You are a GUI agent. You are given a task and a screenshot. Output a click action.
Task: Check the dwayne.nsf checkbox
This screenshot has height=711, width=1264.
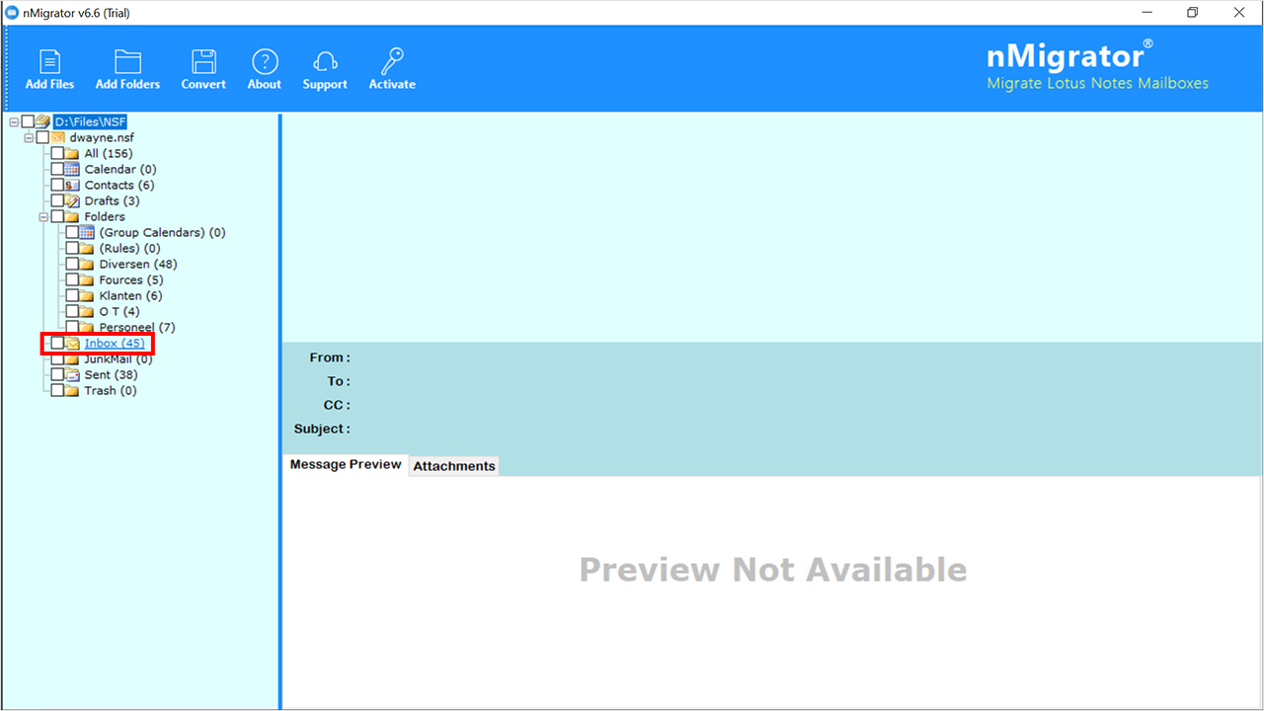point(42,137)
